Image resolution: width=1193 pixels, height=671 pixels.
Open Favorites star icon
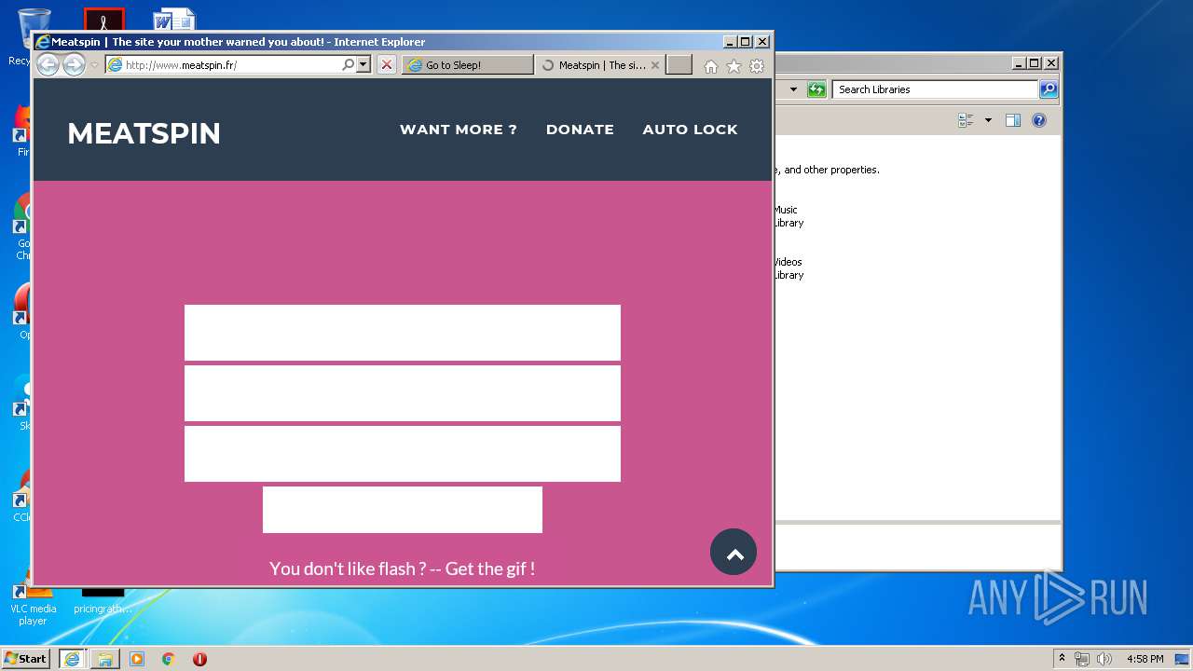(734, 66)
